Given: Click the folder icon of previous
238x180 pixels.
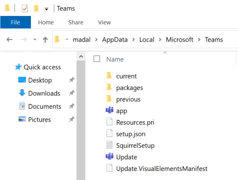Looking at the screenshot, I should [x=109, y=99].
